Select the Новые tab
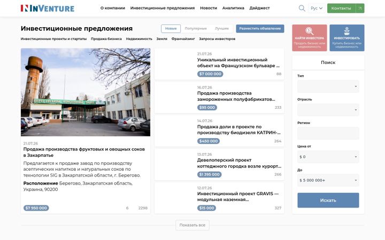 171,29
